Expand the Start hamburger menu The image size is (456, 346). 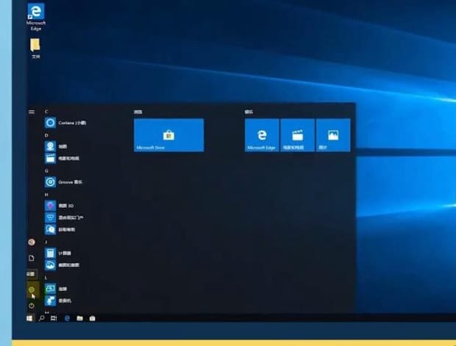click(x=32, y=112)
